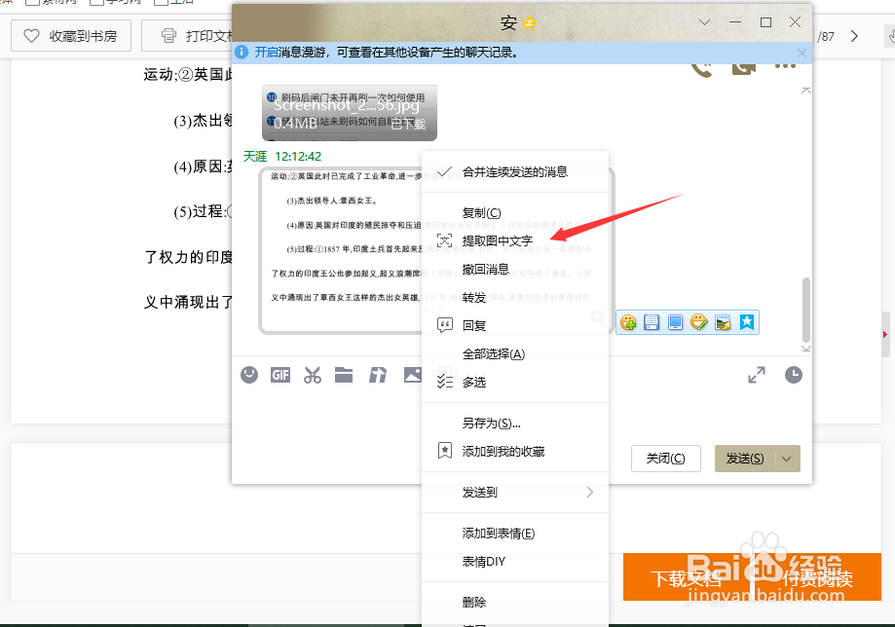Click the fullscreen expand arrows icon
Screen dimensions: 895x627
click(x=758, y=373)
